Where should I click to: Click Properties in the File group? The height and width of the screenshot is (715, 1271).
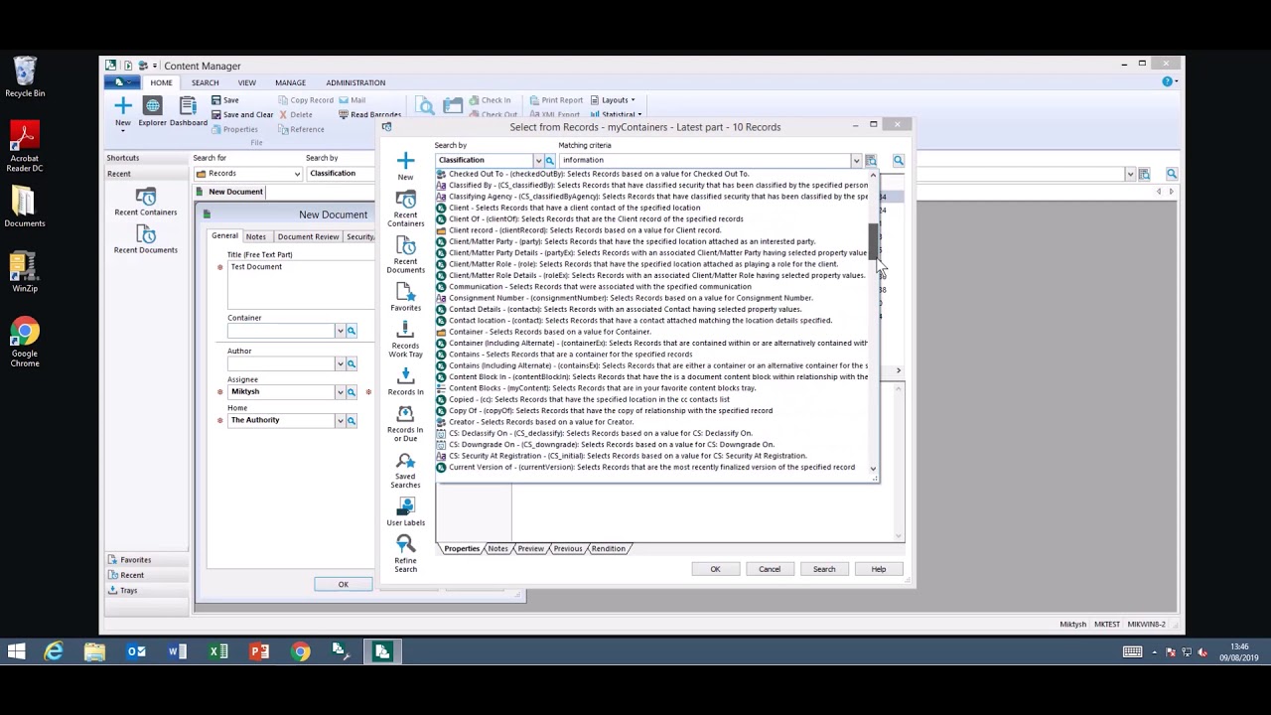pyautogui.click(x=234, y=129)
